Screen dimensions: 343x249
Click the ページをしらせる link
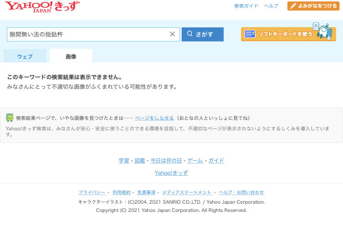[154, 118]
